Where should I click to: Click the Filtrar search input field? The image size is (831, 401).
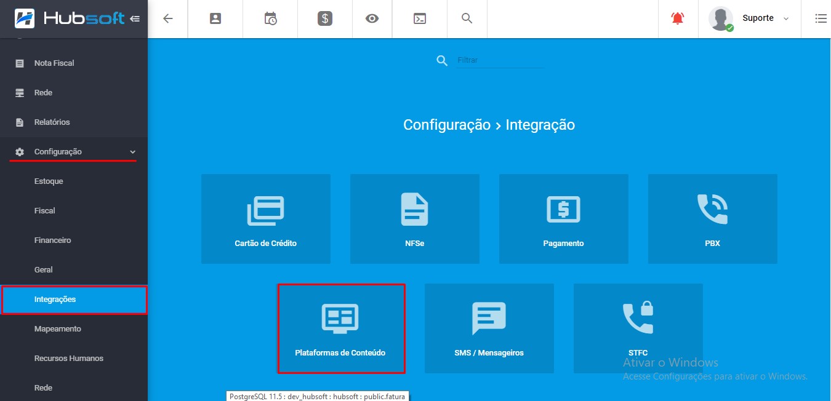pos(499,60)
